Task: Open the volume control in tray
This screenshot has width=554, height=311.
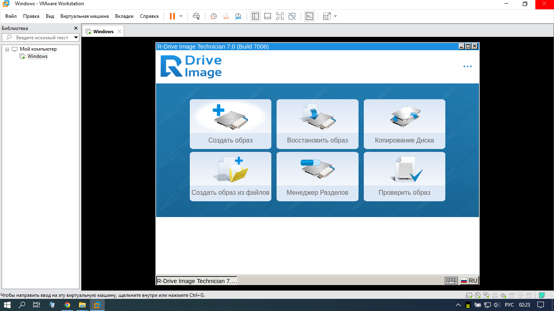Action: 497,305
